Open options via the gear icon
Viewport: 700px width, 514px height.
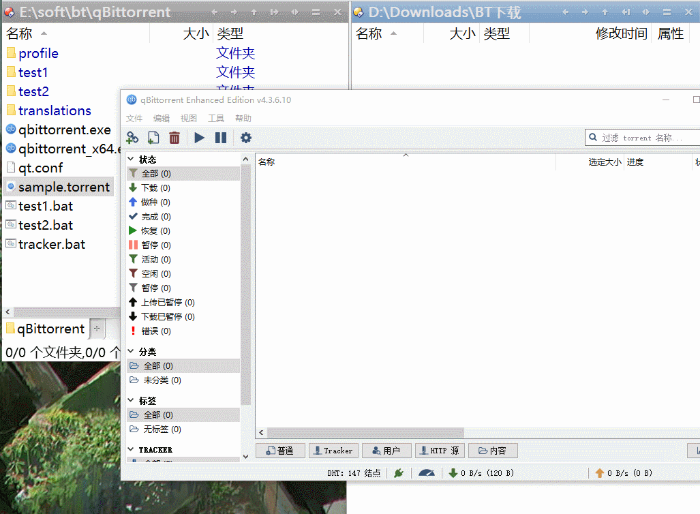coord(246,138)
